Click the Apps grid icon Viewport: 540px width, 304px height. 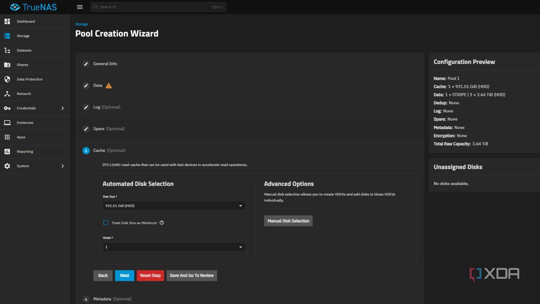7,137
